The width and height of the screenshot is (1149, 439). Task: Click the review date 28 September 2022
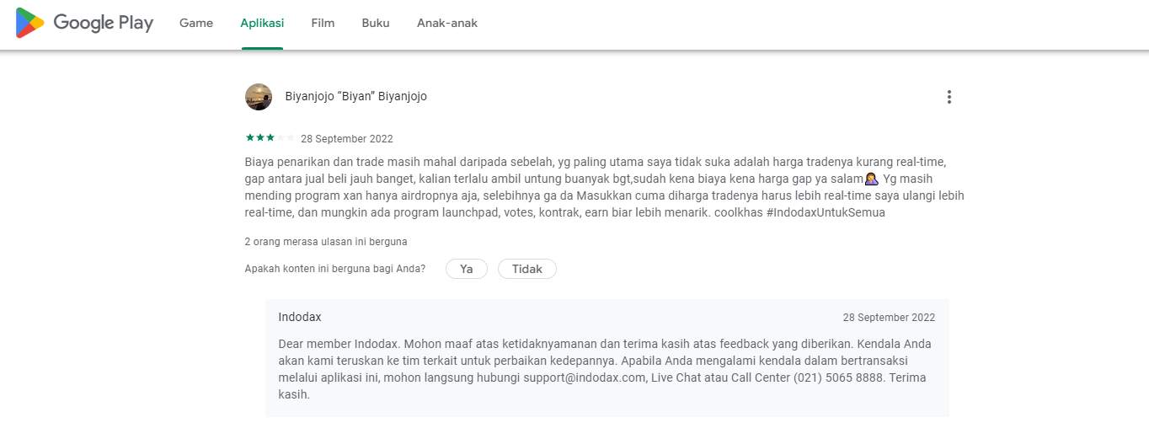click(x=347, y=139)
